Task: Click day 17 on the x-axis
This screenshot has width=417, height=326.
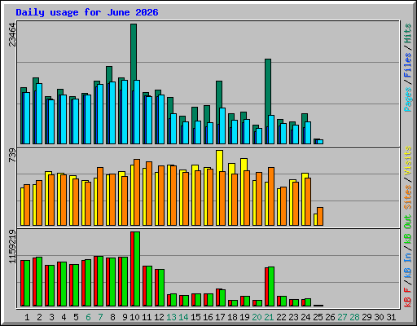Action: (x=220, y=317)
